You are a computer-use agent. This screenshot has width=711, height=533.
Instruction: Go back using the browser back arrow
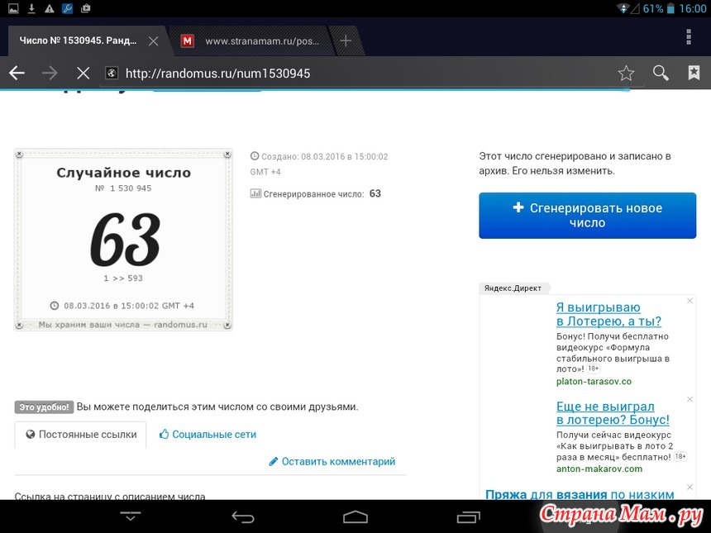point(17,73)
